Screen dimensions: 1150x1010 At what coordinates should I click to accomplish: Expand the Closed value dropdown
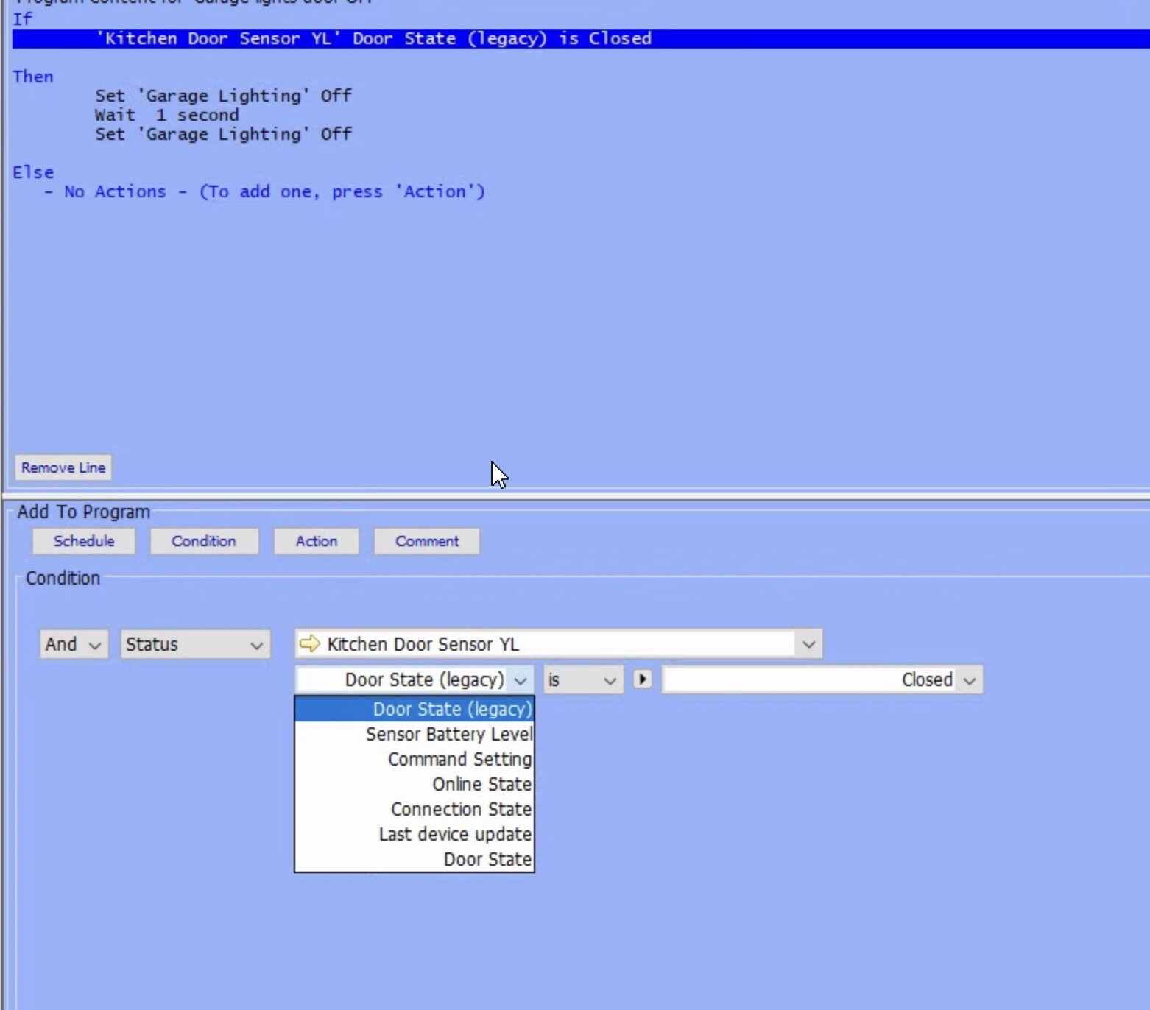pos(969,679)
